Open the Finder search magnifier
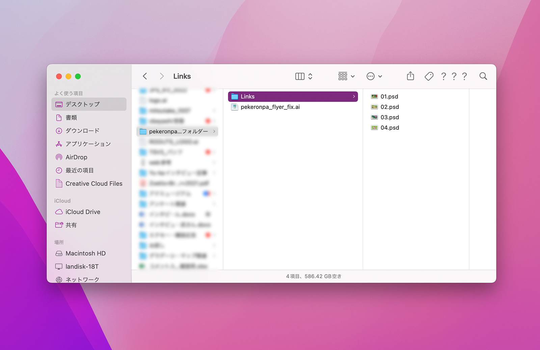The image size is (540, 350). pos(483,76)
